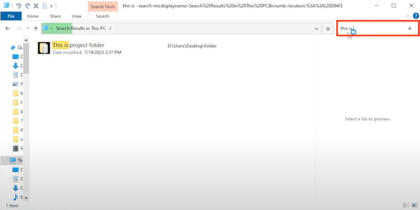Click the Undo icon in the title bar
Image resolution: width=420 pixels, height=210 pixels.
coord(18,6)
